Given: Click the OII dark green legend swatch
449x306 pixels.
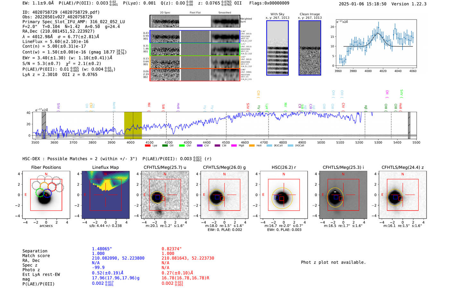Looking at the screenshot, I should point(165,146).
